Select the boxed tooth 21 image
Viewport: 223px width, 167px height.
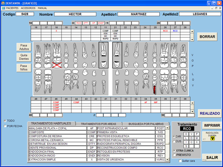tap(117, 55)
